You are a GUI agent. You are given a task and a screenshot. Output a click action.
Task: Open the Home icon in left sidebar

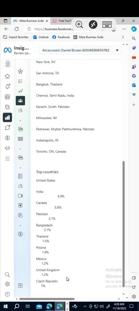[7, 76]
